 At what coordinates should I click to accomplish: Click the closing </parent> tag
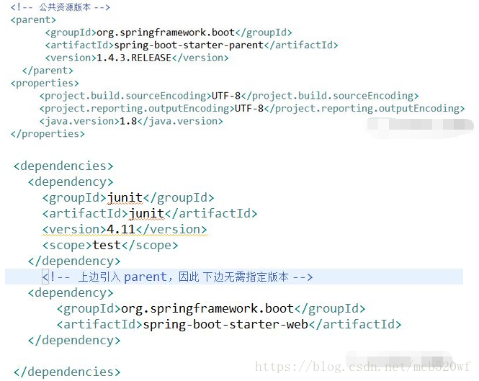coord(48,71)
